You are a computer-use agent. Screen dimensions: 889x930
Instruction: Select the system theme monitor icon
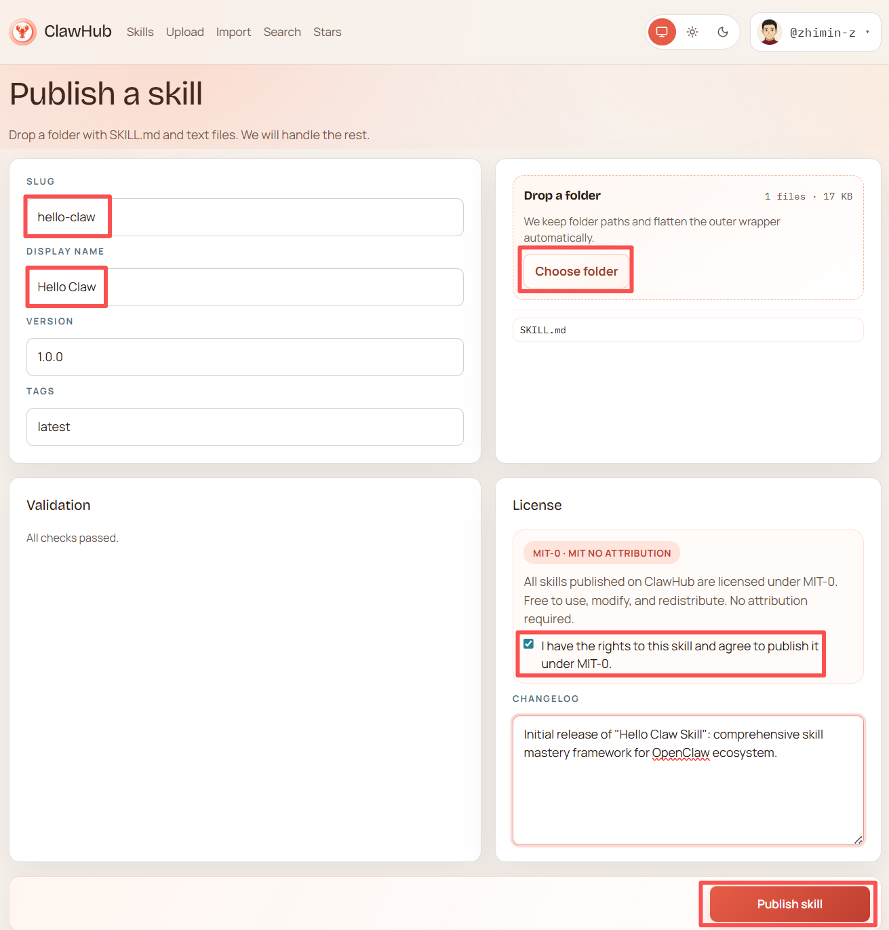(x=662, y=32)
